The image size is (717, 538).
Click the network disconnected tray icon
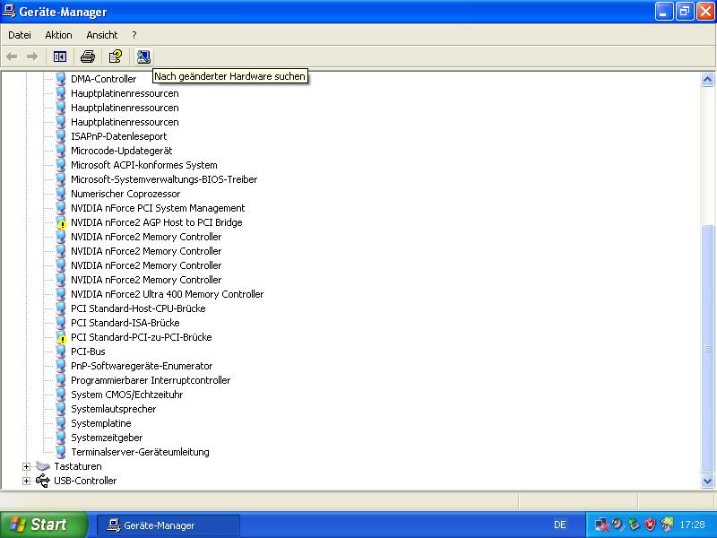[x=601, y=525]
